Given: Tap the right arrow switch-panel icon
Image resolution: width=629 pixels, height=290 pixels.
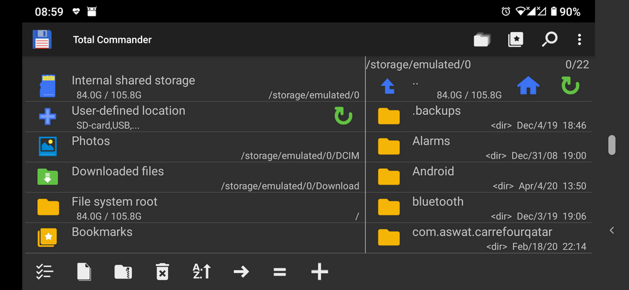Looking at the screenshot, I should click(241, 271).
